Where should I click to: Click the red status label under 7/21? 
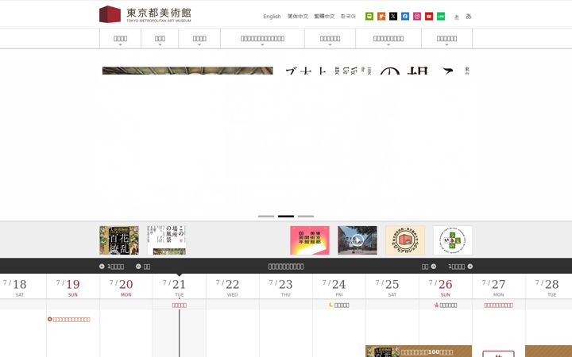tap(179, 305)
